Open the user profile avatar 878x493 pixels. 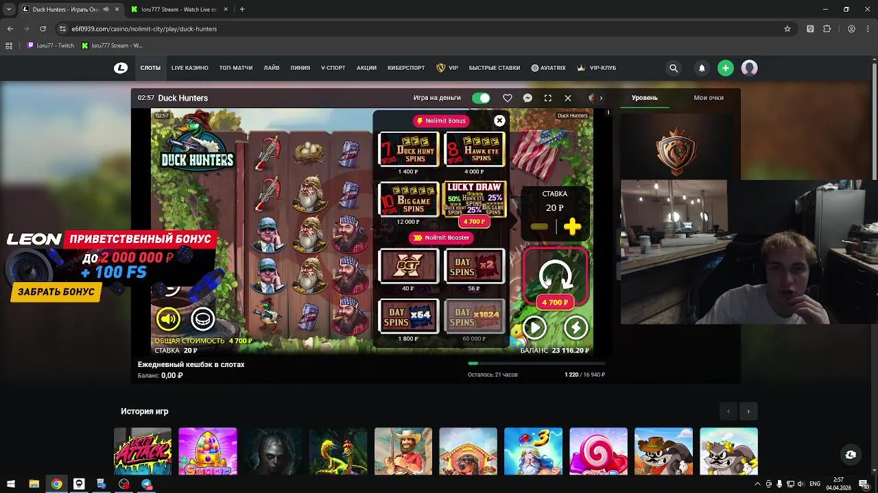click(749, 68)
